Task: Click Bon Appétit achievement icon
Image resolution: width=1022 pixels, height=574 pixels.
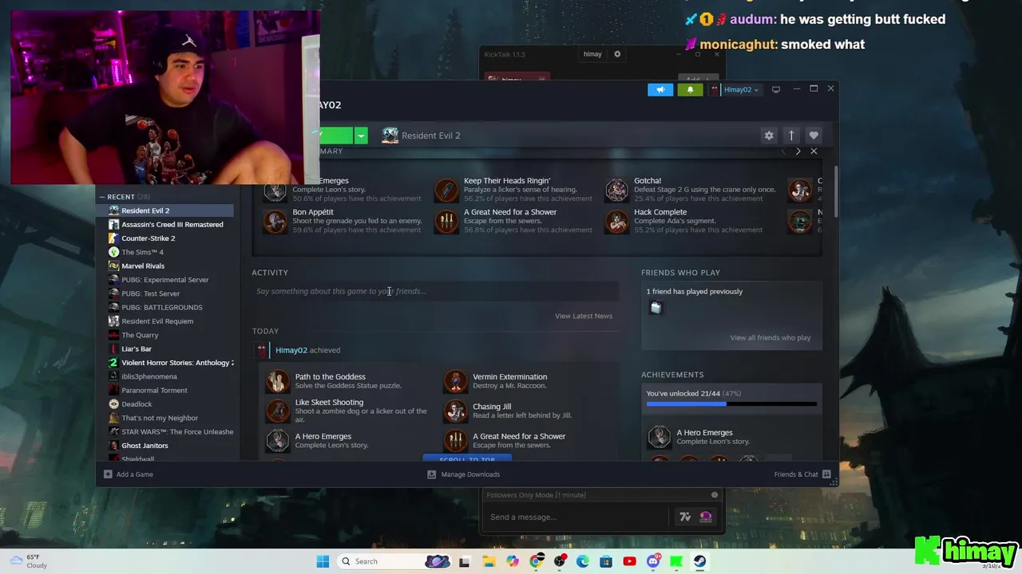Action: [x=275, y=221]
